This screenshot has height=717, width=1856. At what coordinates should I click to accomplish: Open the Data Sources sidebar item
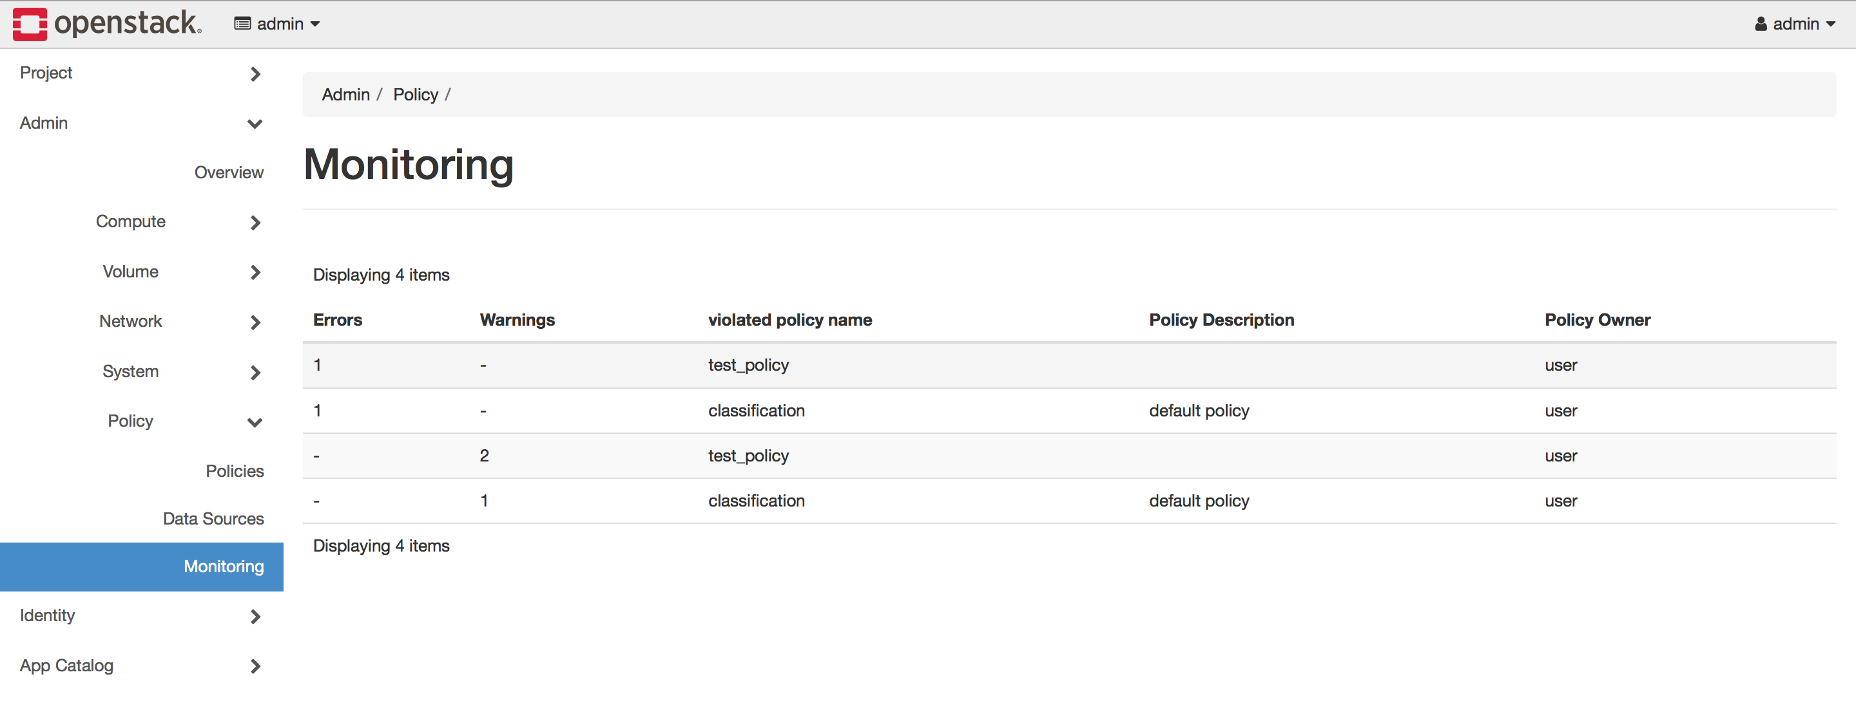click(x=213, y=518)
